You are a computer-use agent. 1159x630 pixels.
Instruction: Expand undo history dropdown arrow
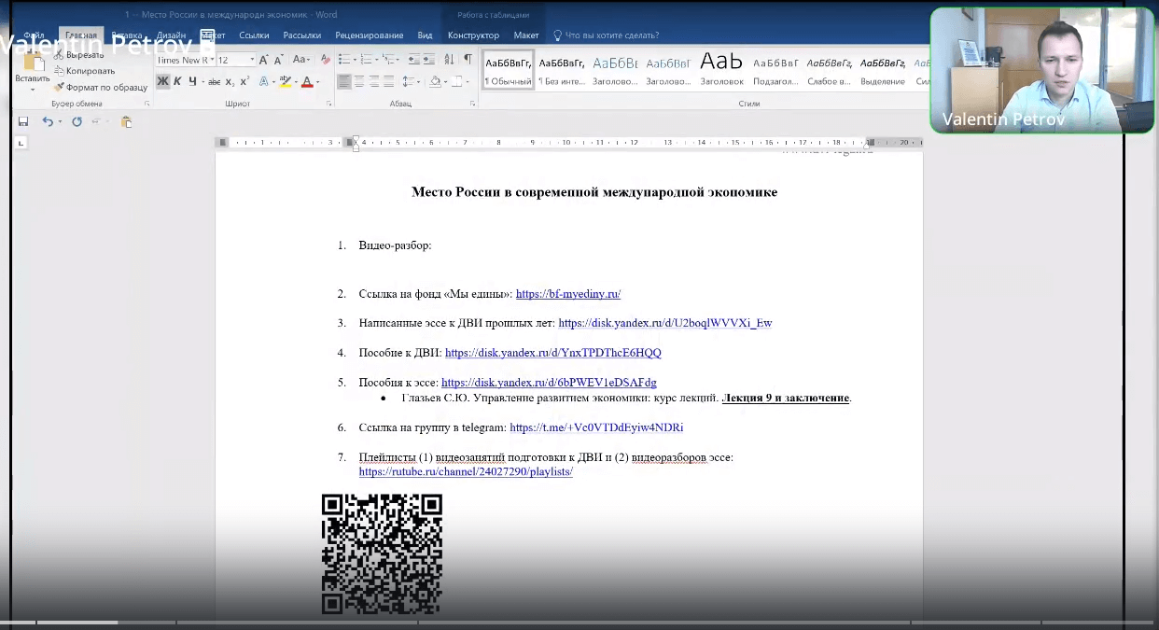[60, 121]
